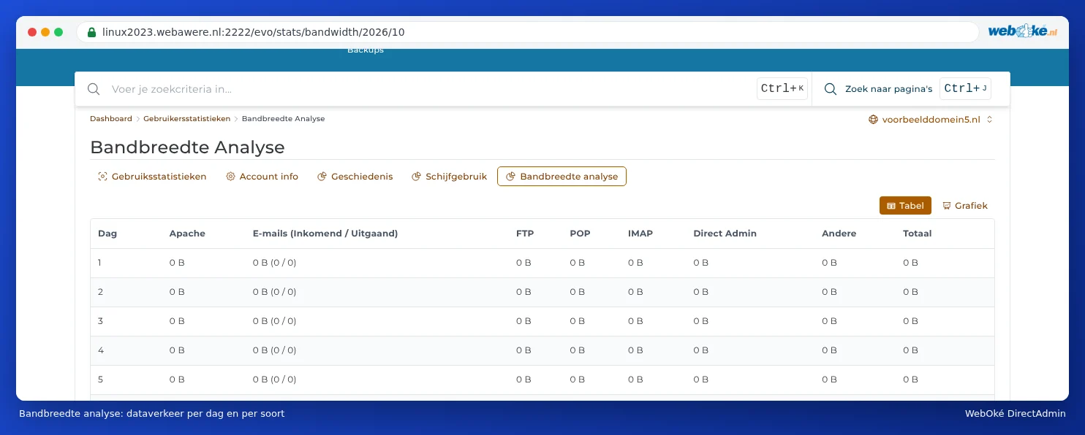1085x435 pixels.
Task: Click the Gebruiksstatistieken tab icon
Action: point(102,177)
